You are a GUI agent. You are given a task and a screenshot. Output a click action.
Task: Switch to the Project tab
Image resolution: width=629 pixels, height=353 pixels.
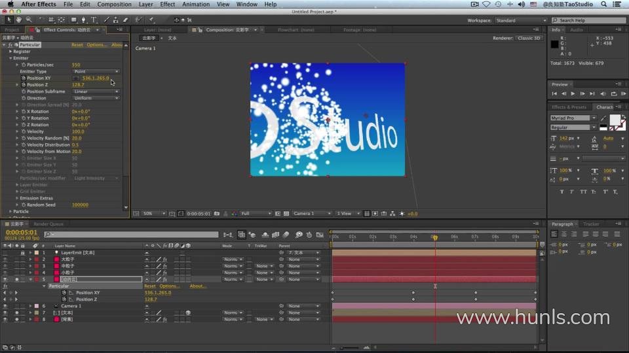[12, 30]
